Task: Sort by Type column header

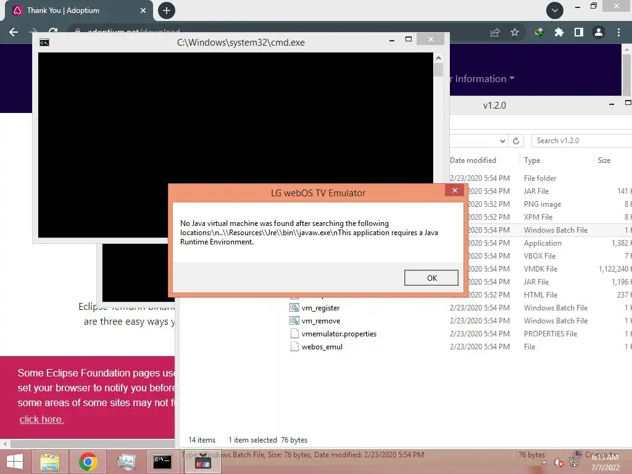Action: pyautogui.click(x=532, y=160)
